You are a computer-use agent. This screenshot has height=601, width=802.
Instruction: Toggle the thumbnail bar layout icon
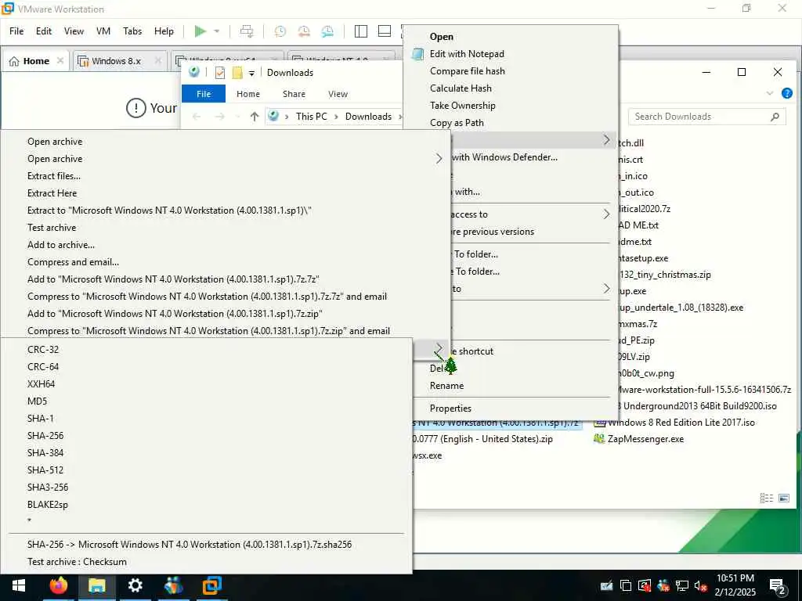pyautogui.click(x=384, y=31)
